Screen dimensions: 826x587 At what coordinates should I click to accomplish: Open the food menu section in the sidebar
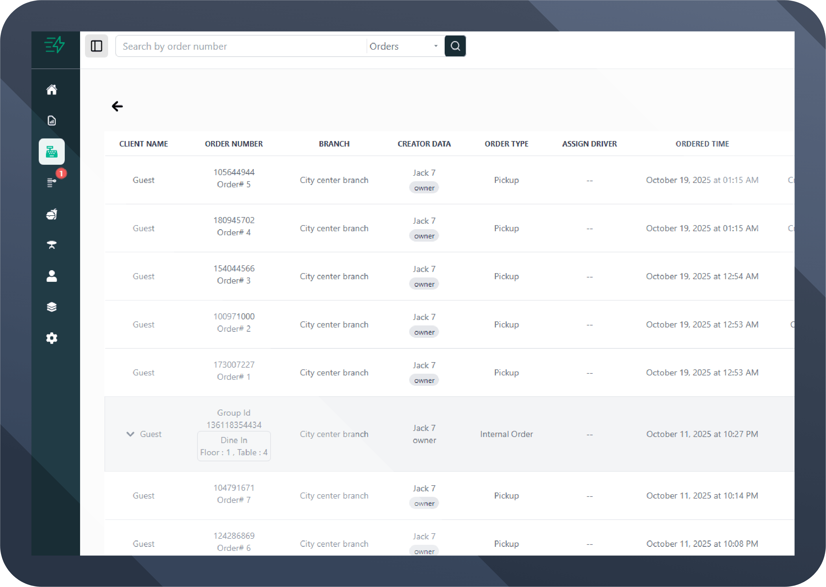[x=52, y=214]
